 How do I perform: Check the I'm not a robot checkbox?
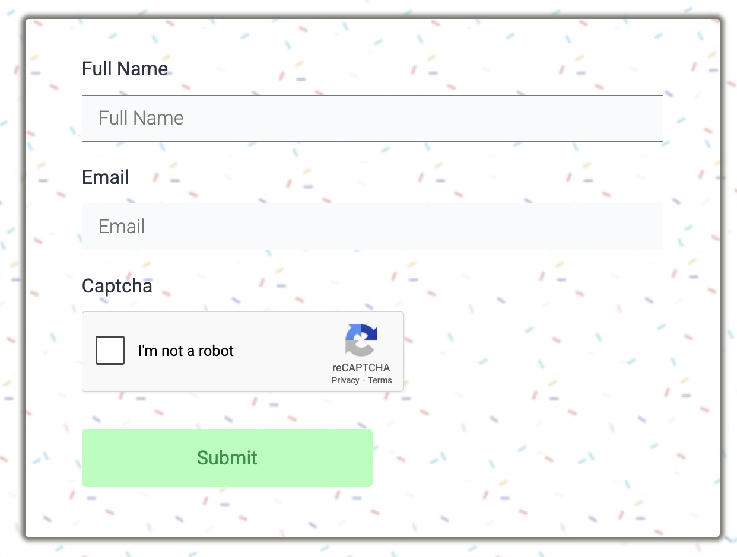(x=110, y=351)
